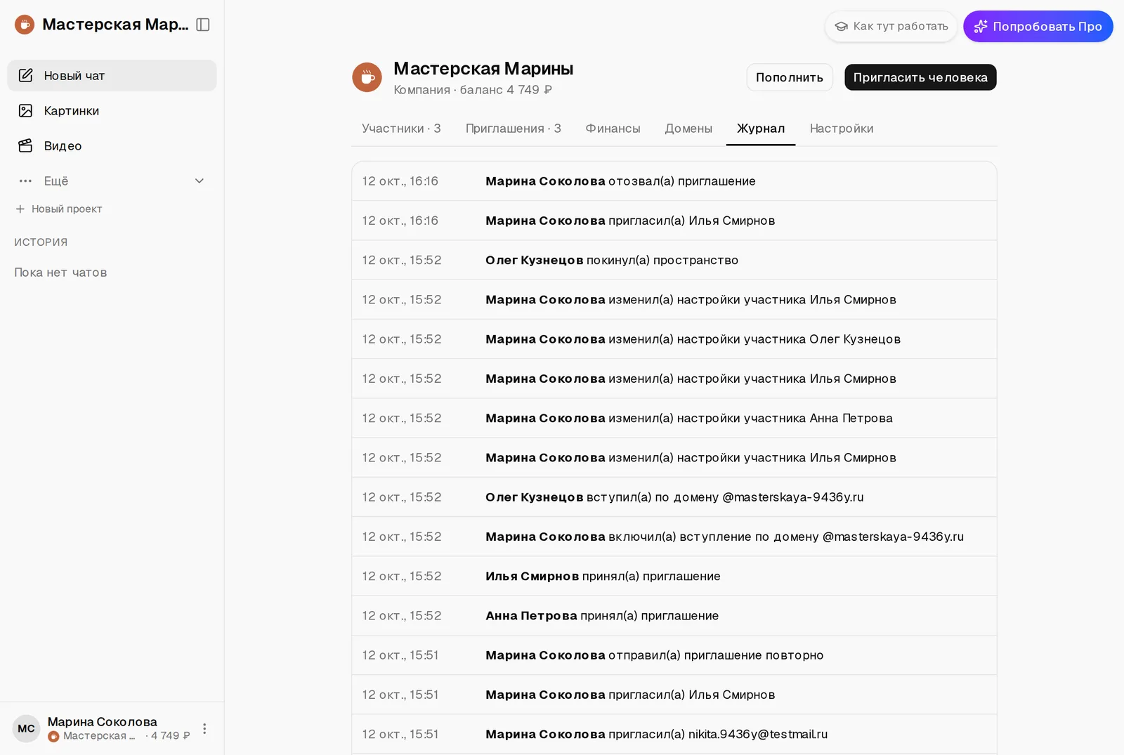This screenshot has height=755, width=1124.
Task: Open Картинки in the sidebar
Action: [112, 110]
